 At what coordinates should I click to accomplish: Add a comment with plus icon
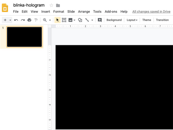(x=100, y=20)
